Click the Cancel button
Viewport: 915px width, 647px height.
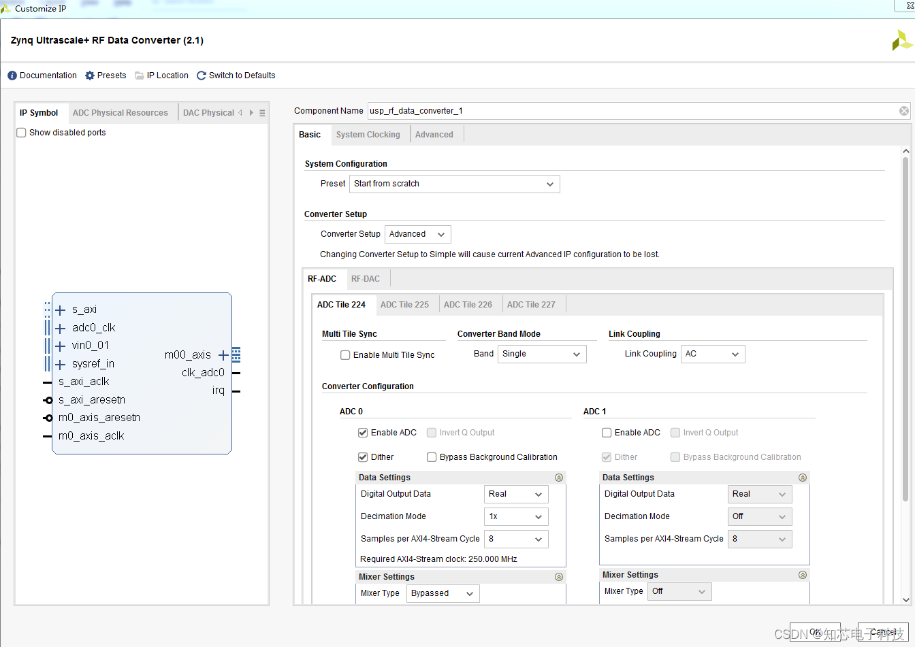[x=883, y=632]
